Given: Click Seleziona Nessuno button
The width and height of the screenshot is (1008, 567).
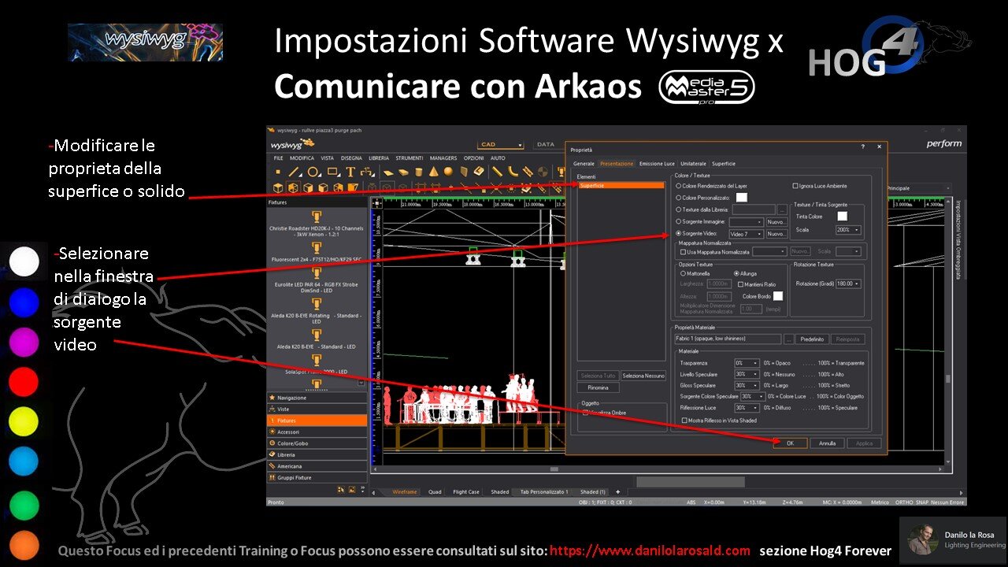Looking at the screenshot, I should pos(643,376).
